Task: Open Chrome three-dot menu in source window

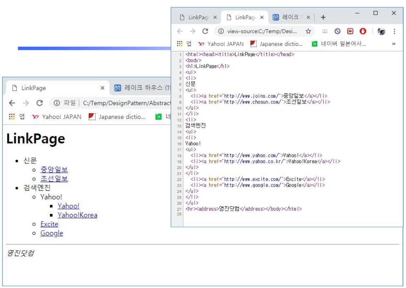Action: point(394,31)
